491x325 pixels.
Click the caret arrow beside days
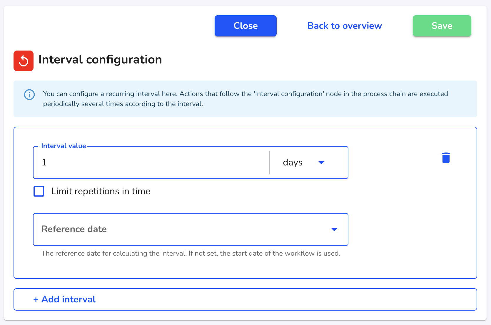321,163
